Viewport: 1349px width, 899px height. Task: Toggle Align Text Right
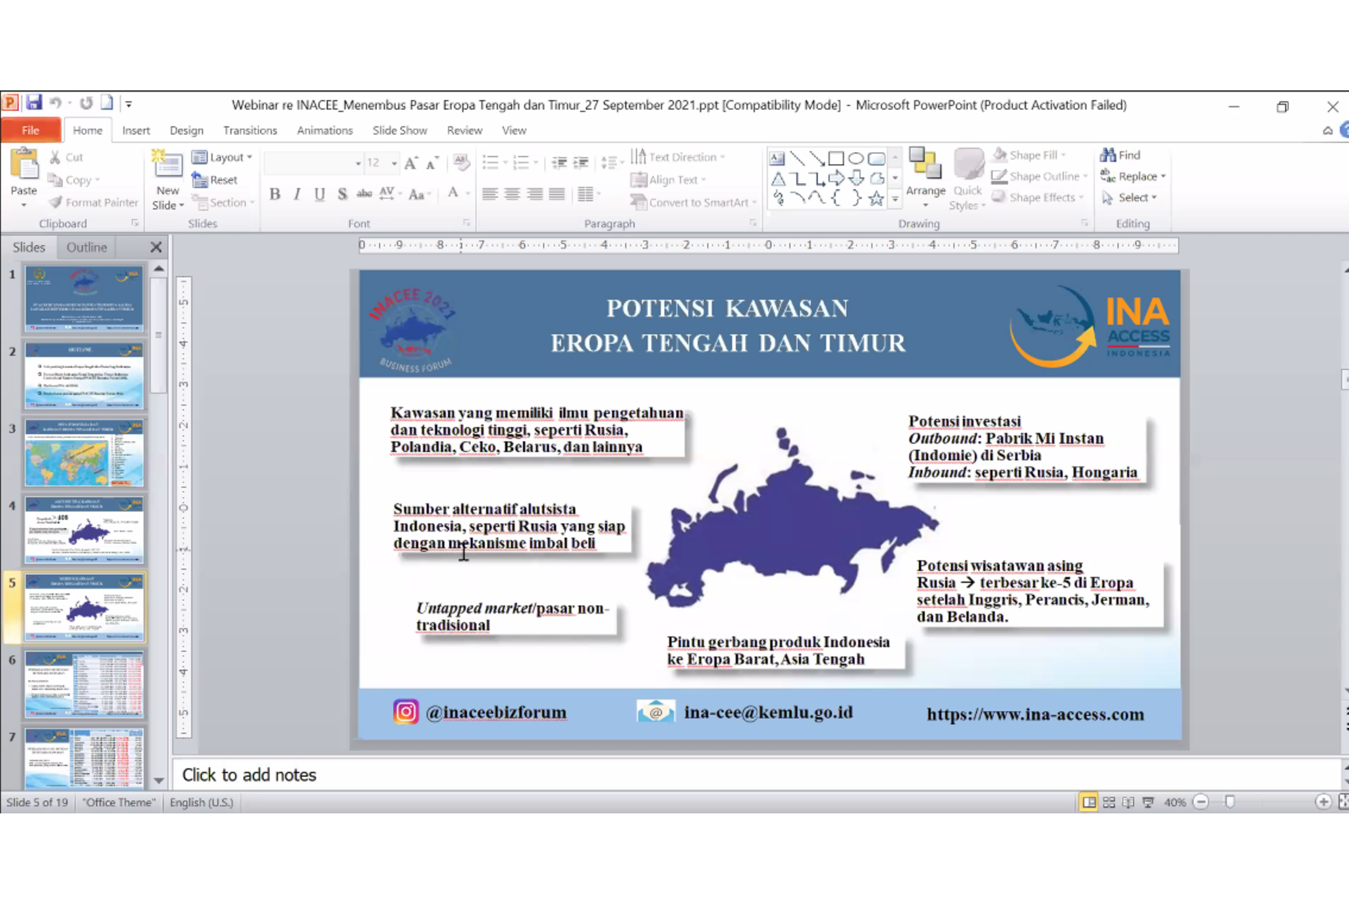535,194
